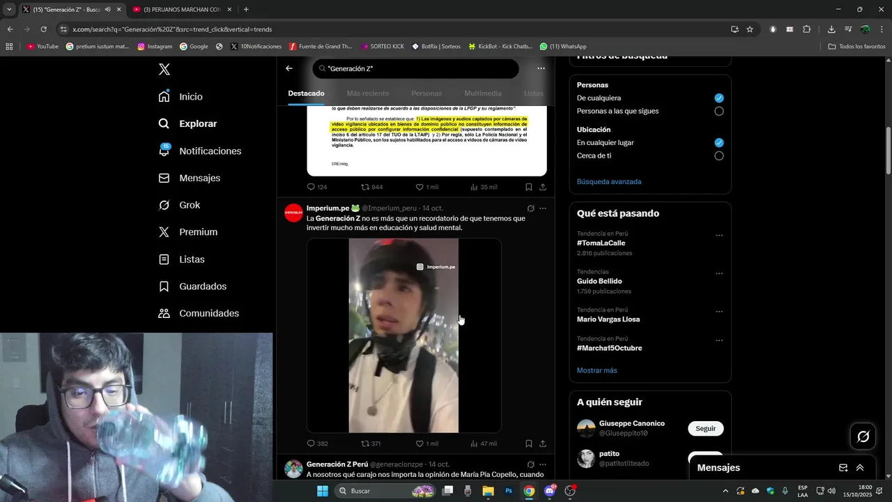Select Personas a las que sigues
This screenshot has height=502, width=892.
coord(719,111)
